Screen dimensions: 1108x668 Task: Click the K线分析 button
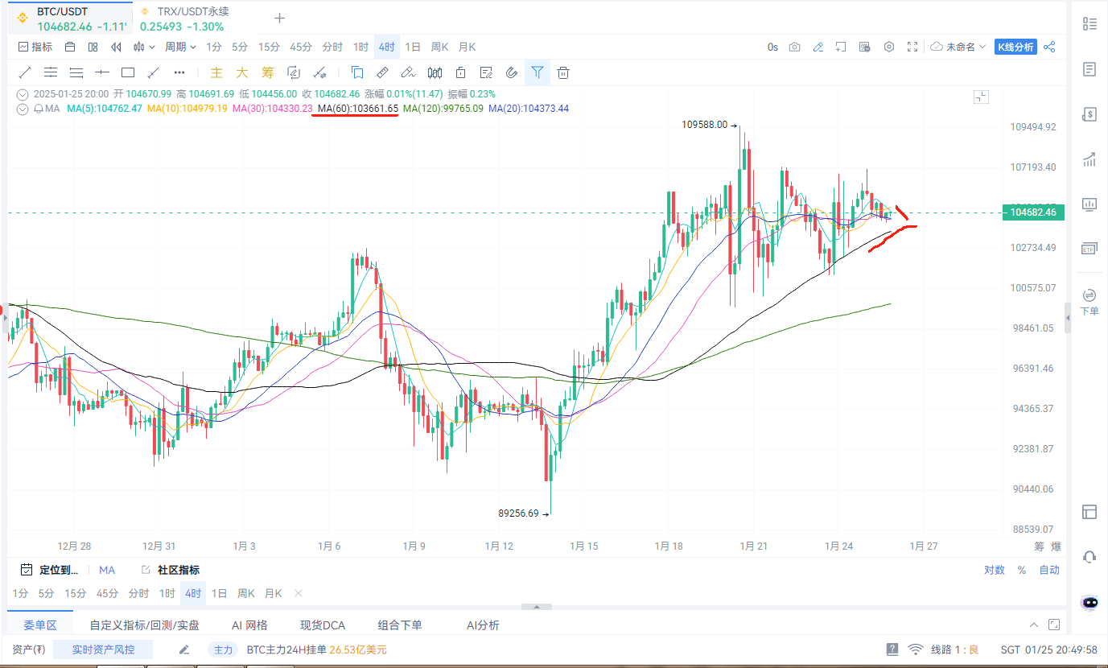(1015, 47)
